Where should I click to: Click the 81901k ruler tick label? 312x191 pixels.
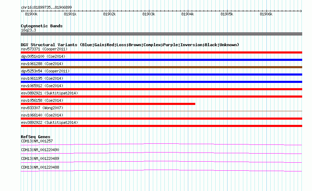tap(70, 14)
